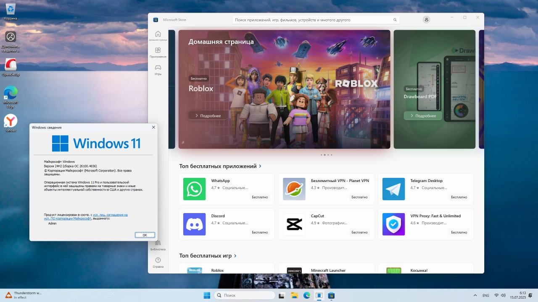
Task: Open Microsoft Store taskbar icon
Action: (331, 295)
